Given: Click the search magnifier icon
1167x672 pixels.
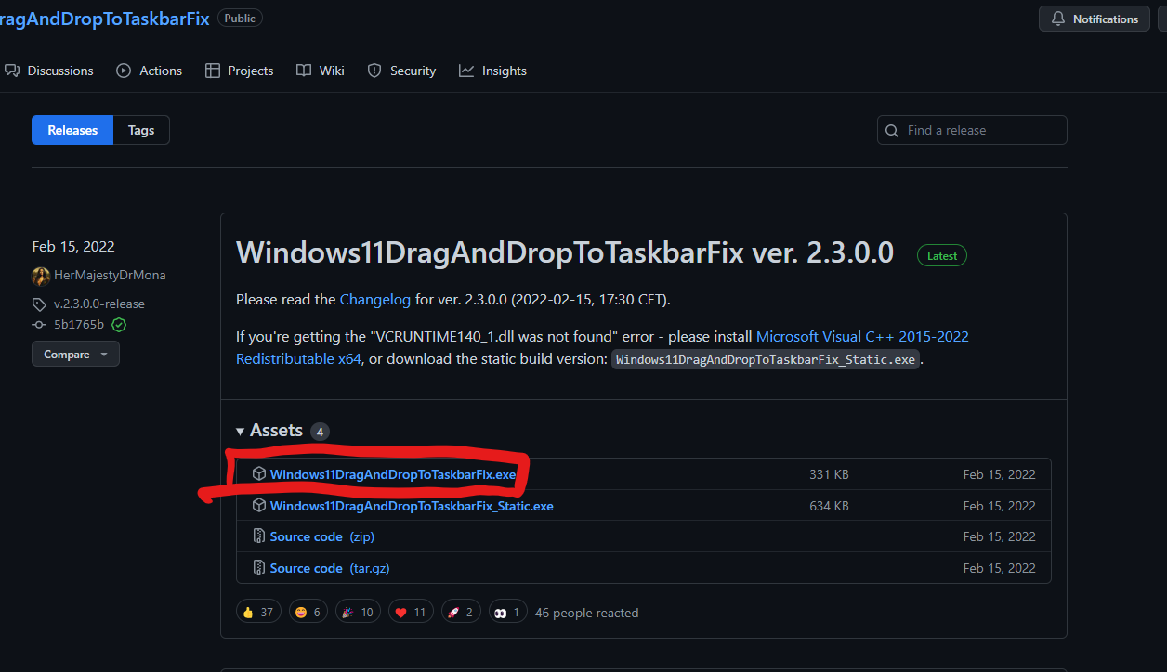Looking at the screenshot, I should pyautogui.click(x=892, y=131).
